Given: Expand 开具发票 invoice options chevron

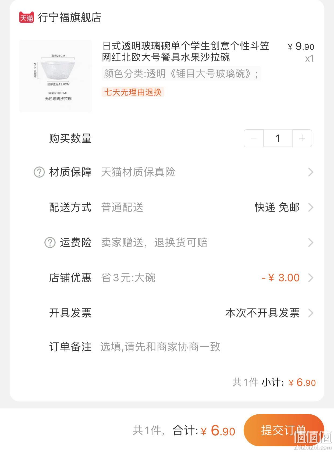Looking at the screenshot, I should coord(311,313).
